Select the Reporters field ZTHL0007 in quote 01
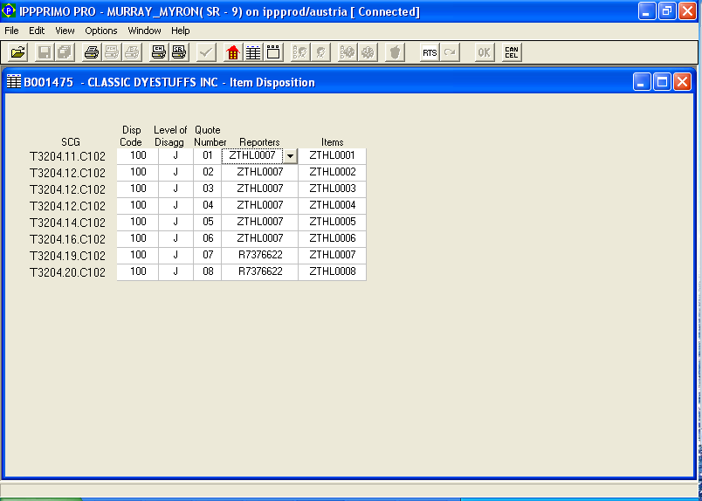The width and height of the screenshot is (702, 501). (x=252, y=156)
